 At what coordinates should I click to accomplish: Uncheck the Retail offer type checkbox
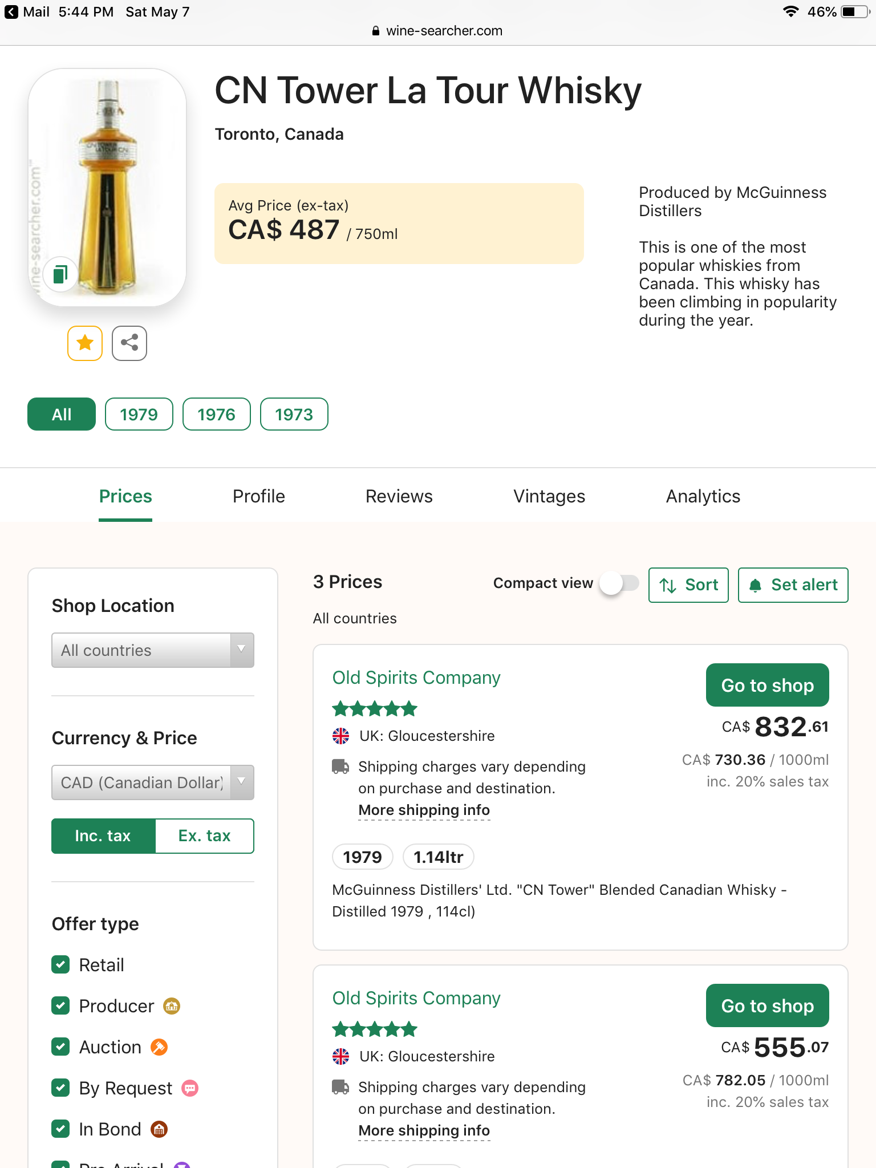pos(60,965)
